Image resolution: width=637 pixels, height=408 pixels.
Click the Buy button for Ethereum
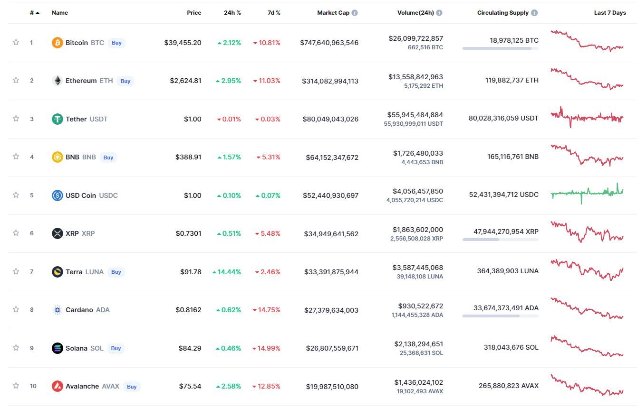[125, 81]
